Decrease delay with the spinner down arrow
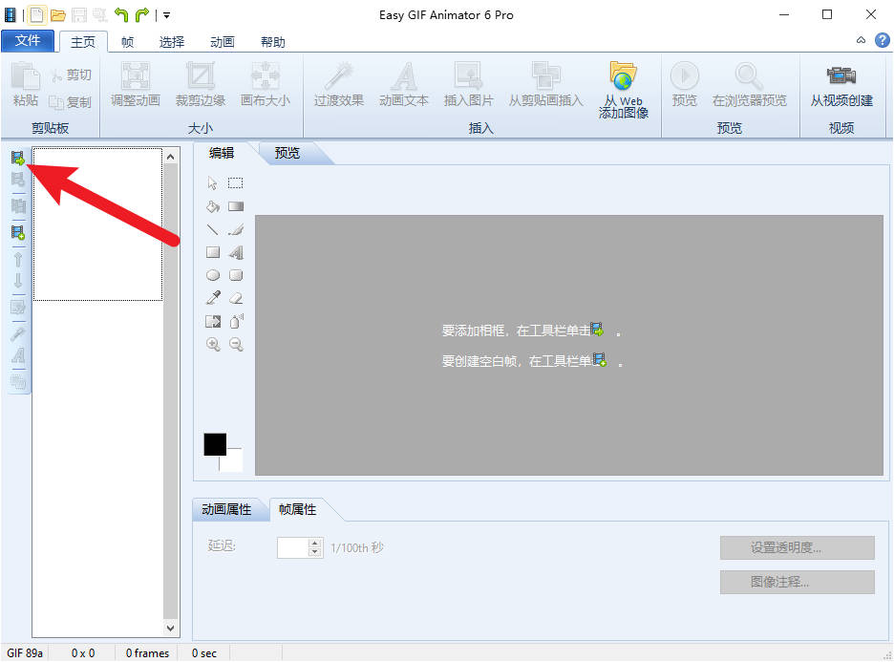Image resolution: width=894 pixels, height=662 pixels. click(315, 553)
